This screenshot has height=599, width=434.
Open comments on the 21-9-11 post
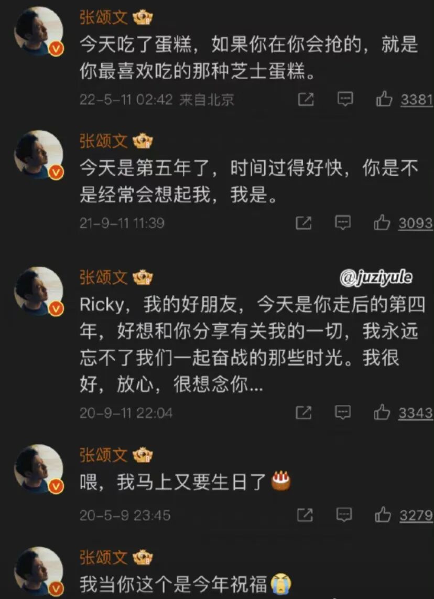point(343,223)
